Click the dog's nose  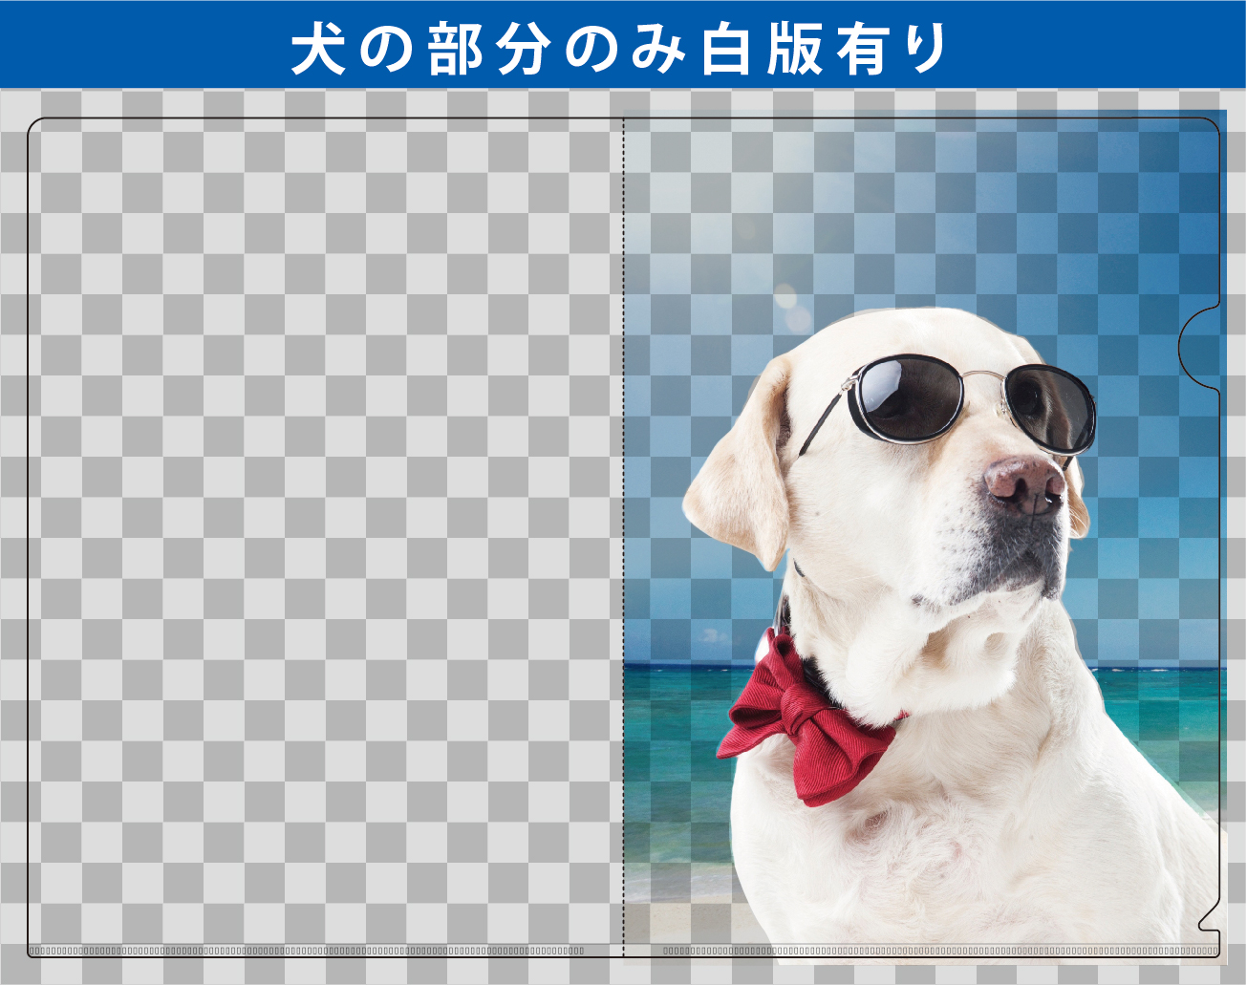click(x=1025, y=484)
